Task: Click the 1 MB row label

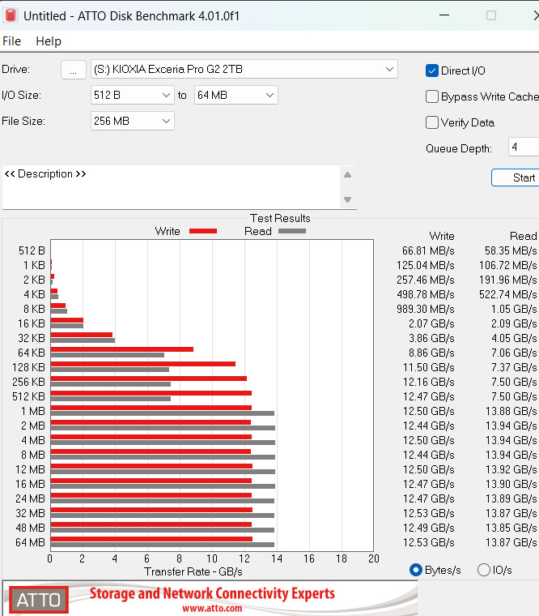Action: point(33,411)
